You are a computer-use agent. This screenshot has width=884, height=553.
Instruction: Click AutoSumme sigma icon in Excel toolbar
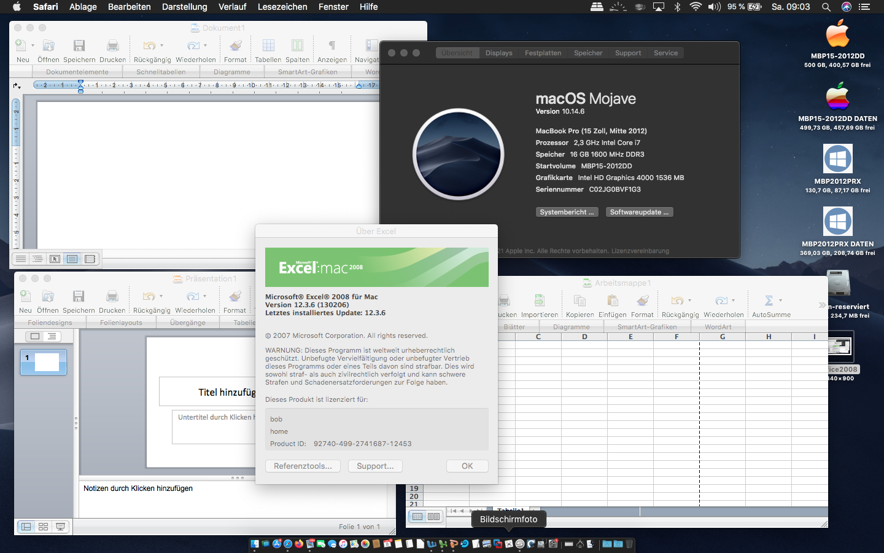(769, 300)
